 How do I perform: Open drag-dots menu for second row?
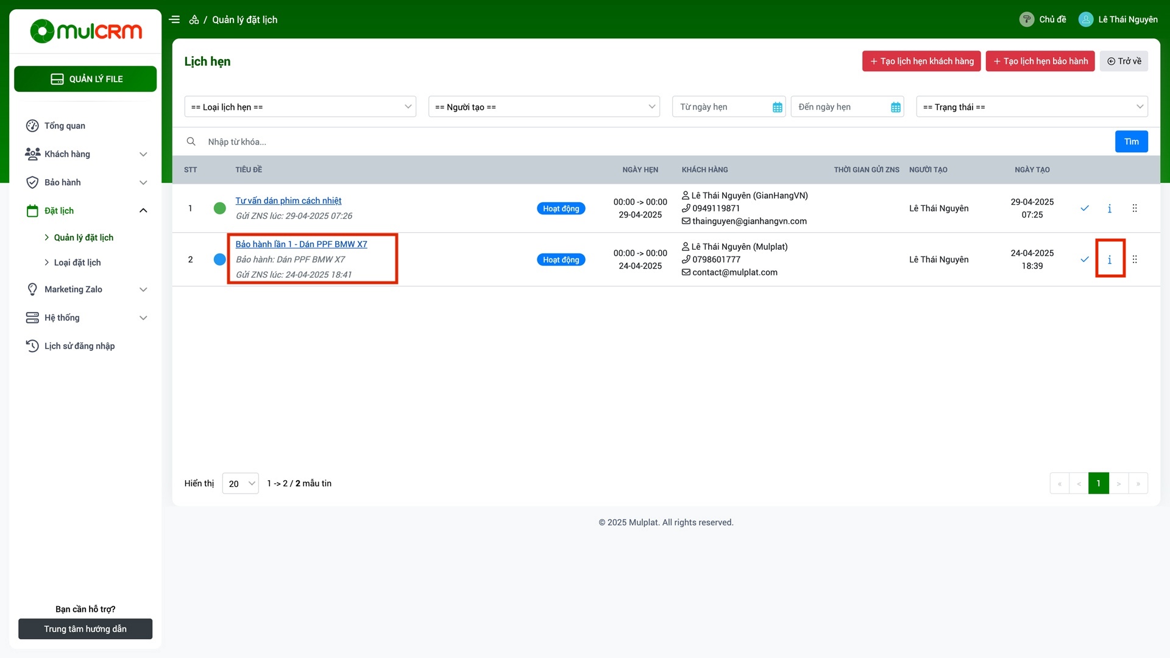[1135, 260]
